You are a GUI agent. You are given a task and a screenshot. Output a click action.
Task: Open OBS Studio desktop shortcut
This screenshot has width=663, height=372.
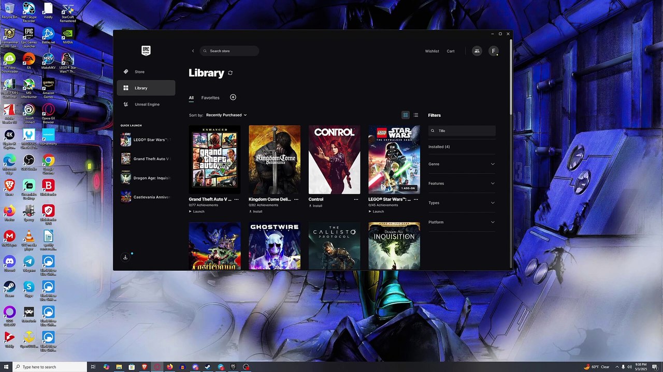(x=29, y=162)
